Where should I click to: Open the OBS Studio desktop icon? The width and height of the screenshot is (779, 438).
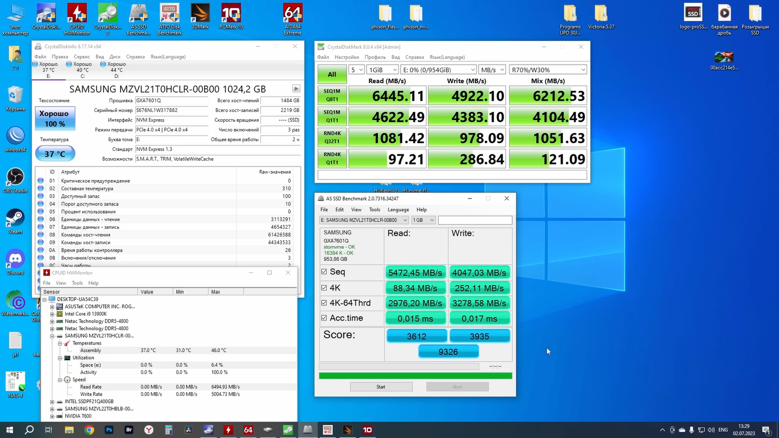click(x=15, y=178)
